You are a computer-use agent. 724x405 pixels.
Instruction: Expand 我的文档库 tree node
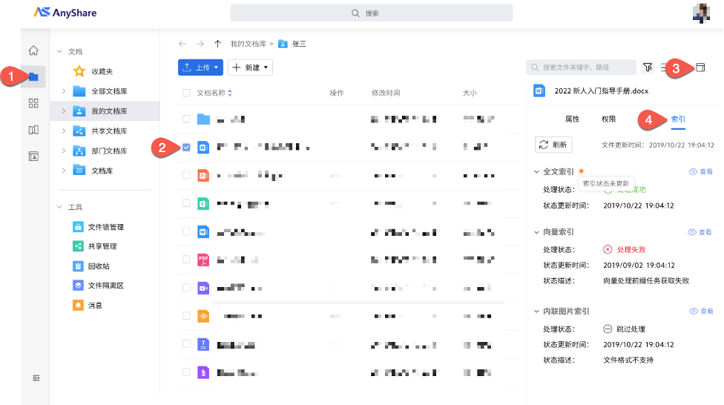point(64,111)
